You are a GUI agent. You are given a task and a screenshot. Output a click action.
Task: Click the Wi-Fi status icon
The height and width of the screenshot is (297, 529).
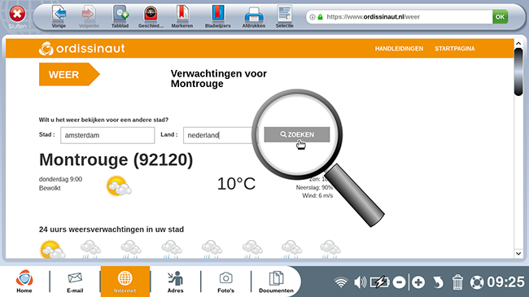tap(341, 282)
